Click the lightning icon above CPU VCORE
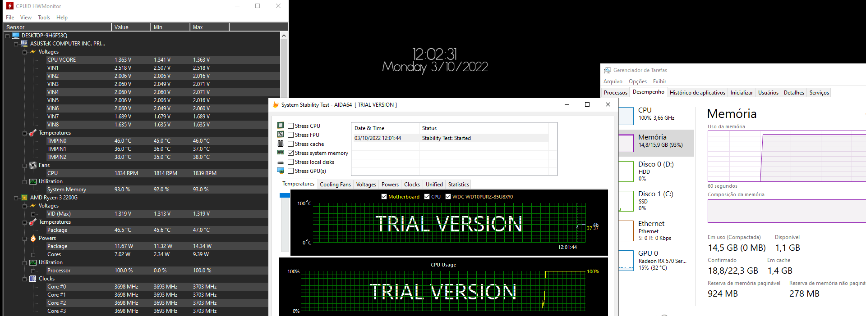 (x=33, y=52)
